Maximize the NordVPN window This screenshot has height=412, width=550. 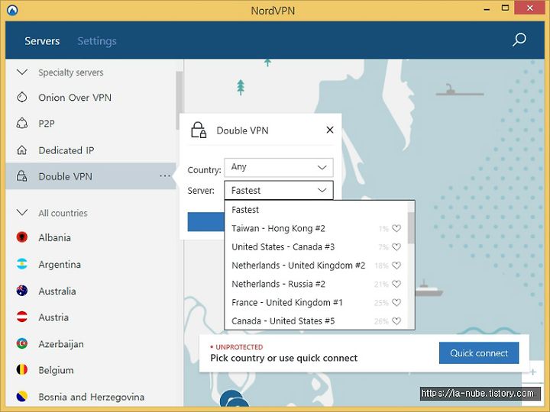tap(505, 8)
